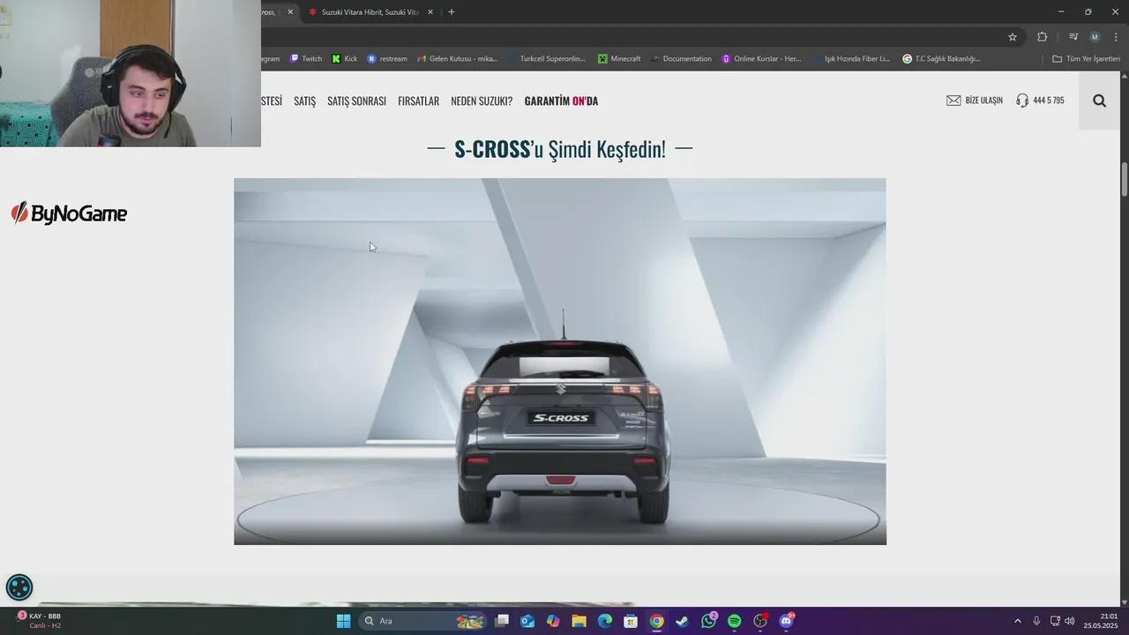This screenshot has width=1129, height=635.
Task: Open Task View on the taskbar
Action: pyautogui.click(x=502, y=621)
